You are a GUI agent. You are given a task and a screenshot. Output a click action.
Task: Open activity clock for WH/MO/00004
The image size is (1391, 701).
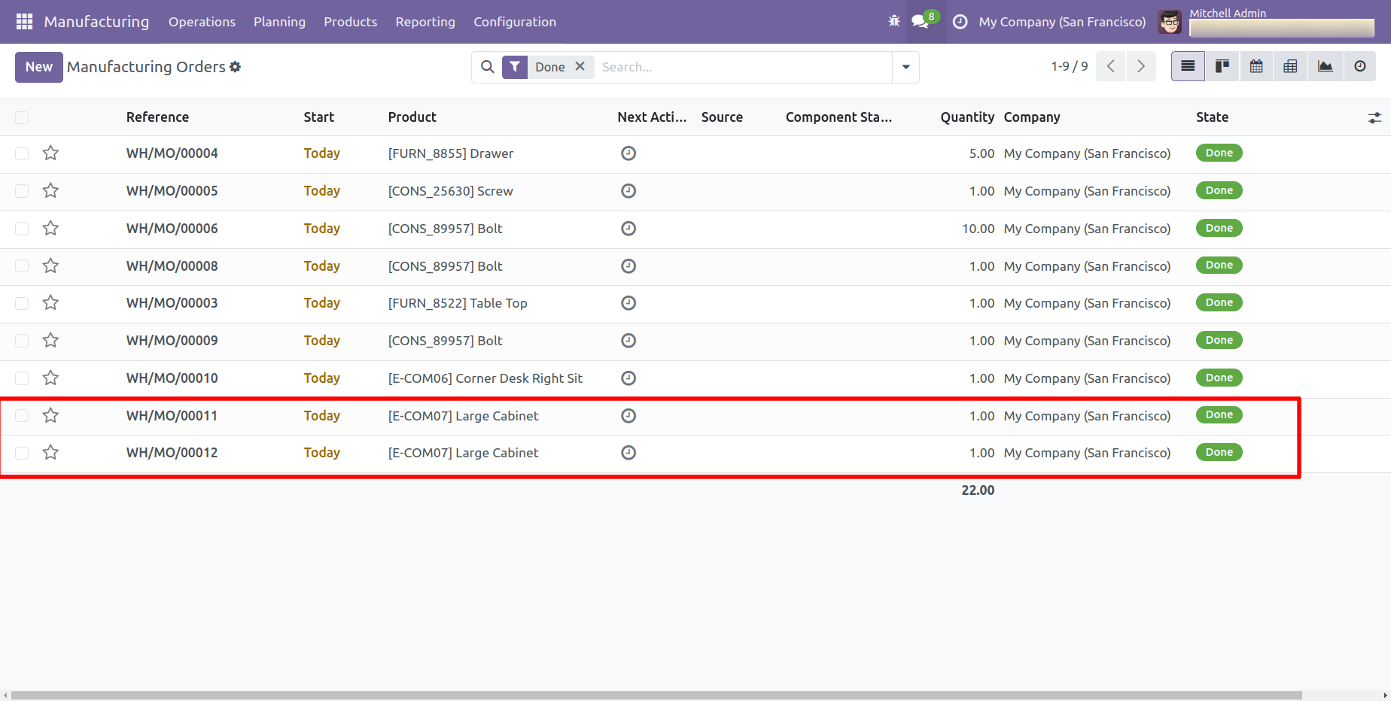629,153
